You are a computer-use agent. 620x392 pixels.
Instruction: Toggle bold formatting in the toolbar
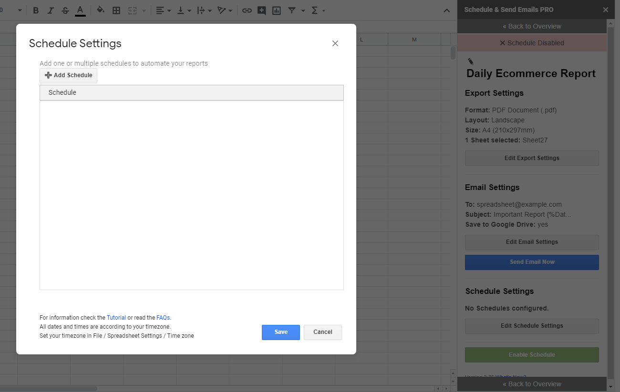point(36,10)
